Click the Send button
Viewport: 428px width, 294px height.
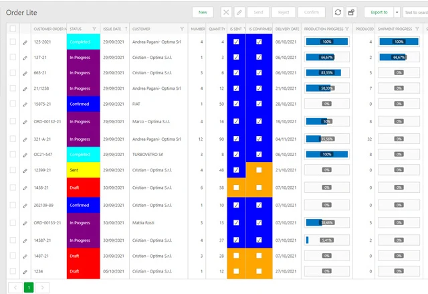click(x=258, y=12)
